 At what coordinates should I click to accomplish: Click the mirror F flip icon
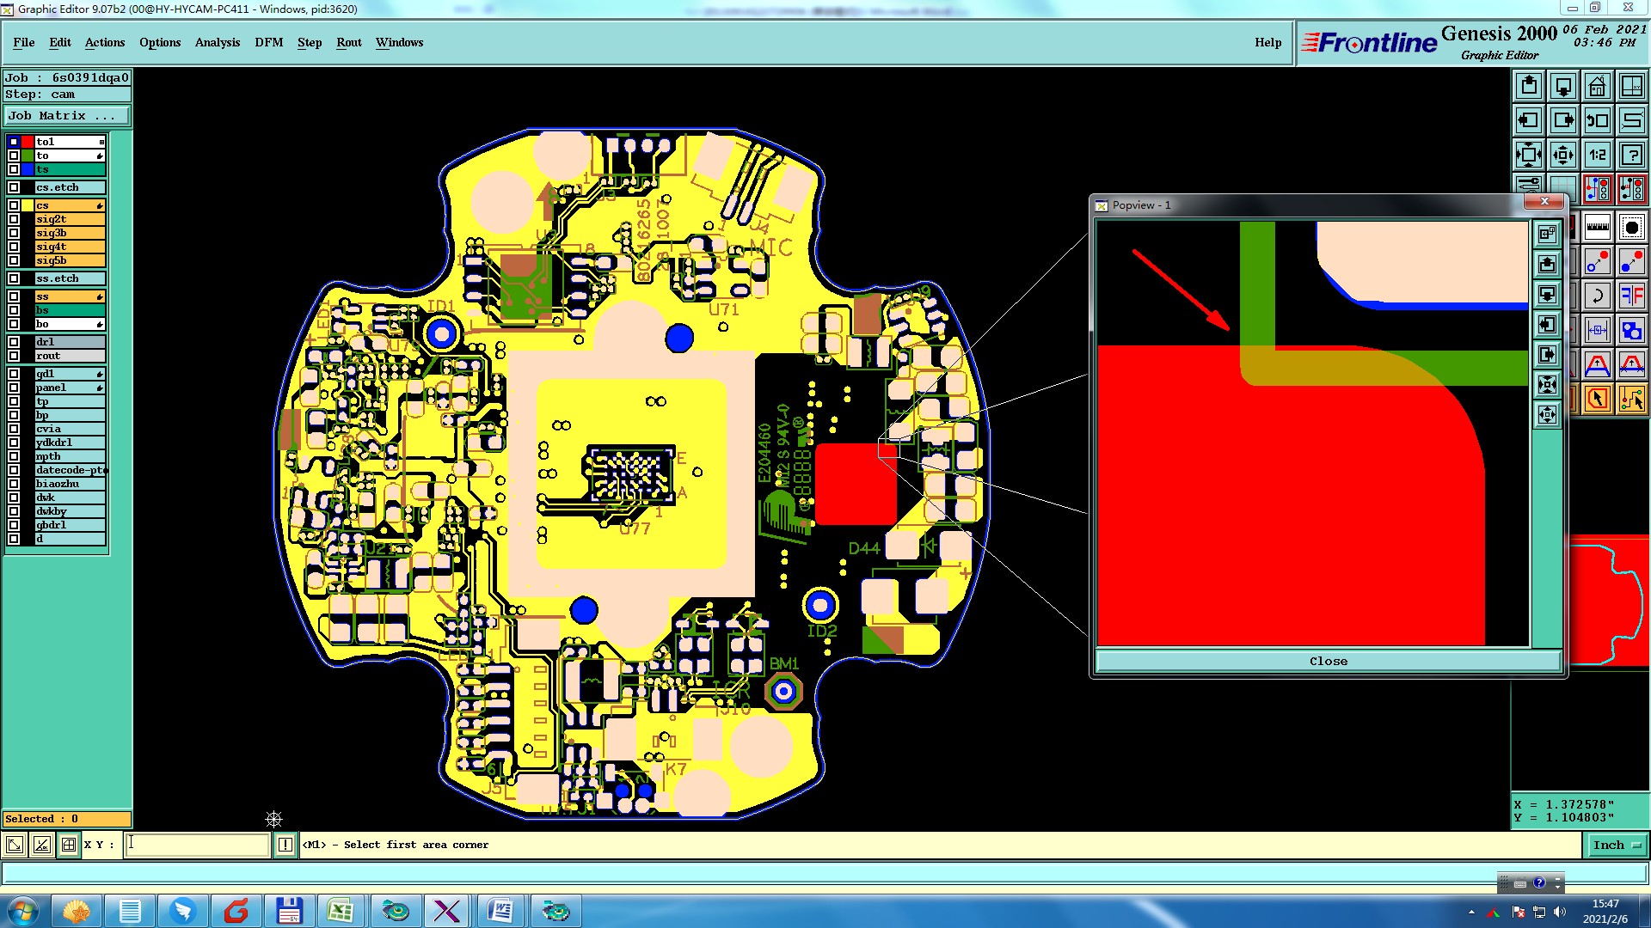tap(1631, 296)
